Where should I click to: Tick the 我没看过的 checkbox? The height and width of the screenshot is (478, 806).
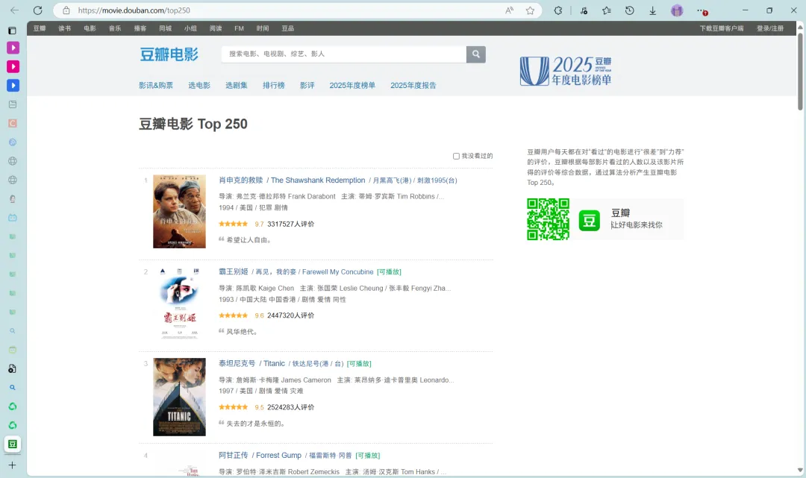[x=456, y=156]
